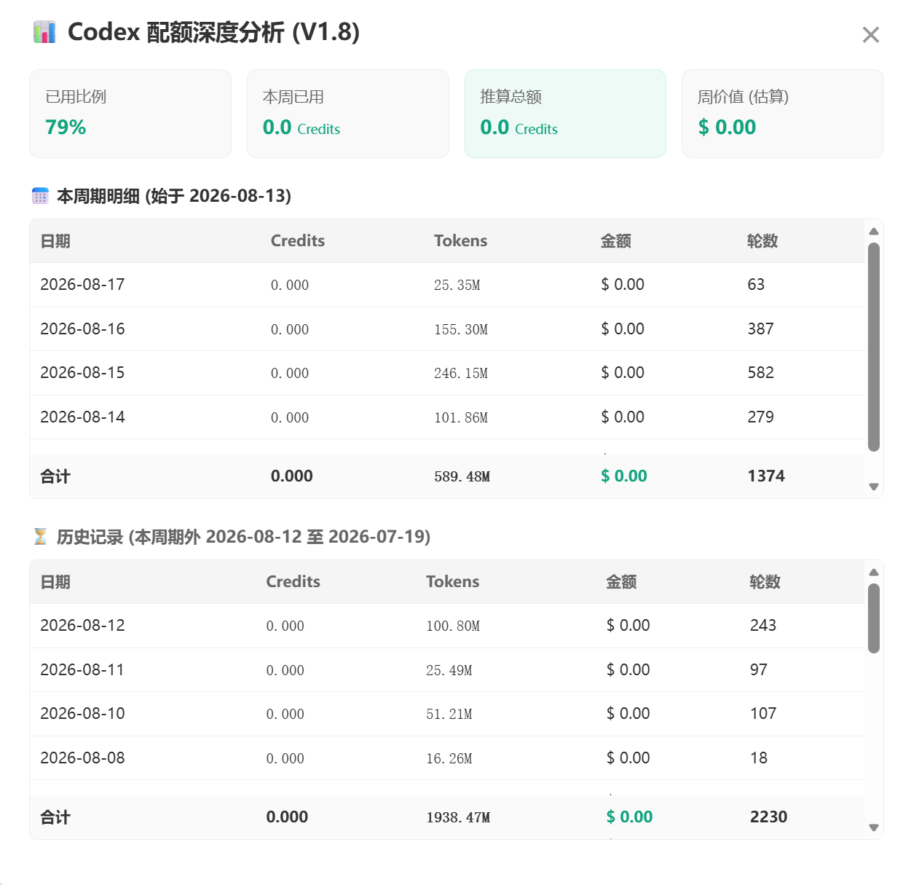
Task: Close the Codex quota analysis dialog
Action: tap(870, 35)
